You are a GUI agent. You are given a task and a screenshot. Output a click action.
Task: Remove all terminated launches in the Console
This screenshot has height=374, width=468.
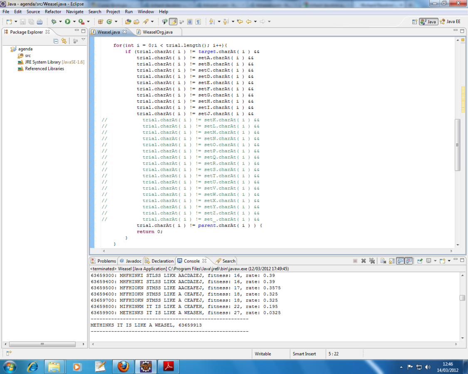[372, 261]
